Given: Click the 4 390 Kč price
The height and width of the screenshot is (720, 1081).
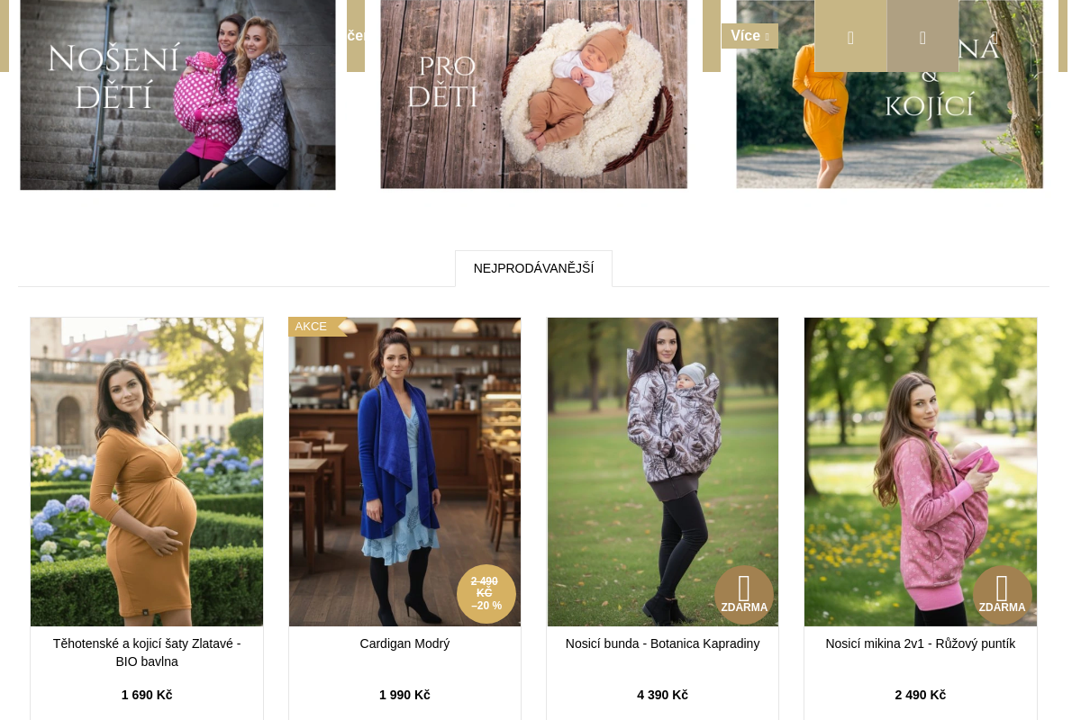Looking at the screenshot, I should click(x=663, y=695).
